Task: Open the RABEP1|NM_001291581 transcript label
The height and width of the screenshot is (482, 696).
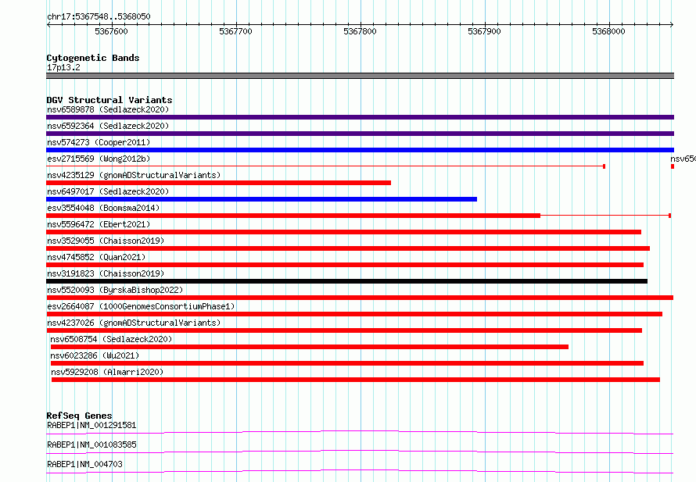Action: tap(91, 425)
